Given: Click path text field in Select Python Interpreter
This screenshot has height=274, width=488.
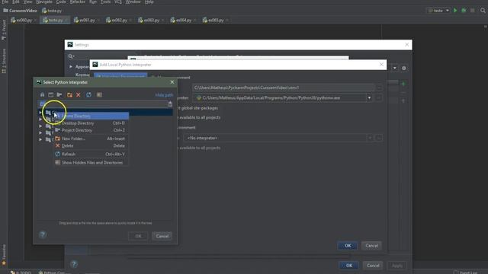Looking at the screenshot, I should tap(103, 104).
